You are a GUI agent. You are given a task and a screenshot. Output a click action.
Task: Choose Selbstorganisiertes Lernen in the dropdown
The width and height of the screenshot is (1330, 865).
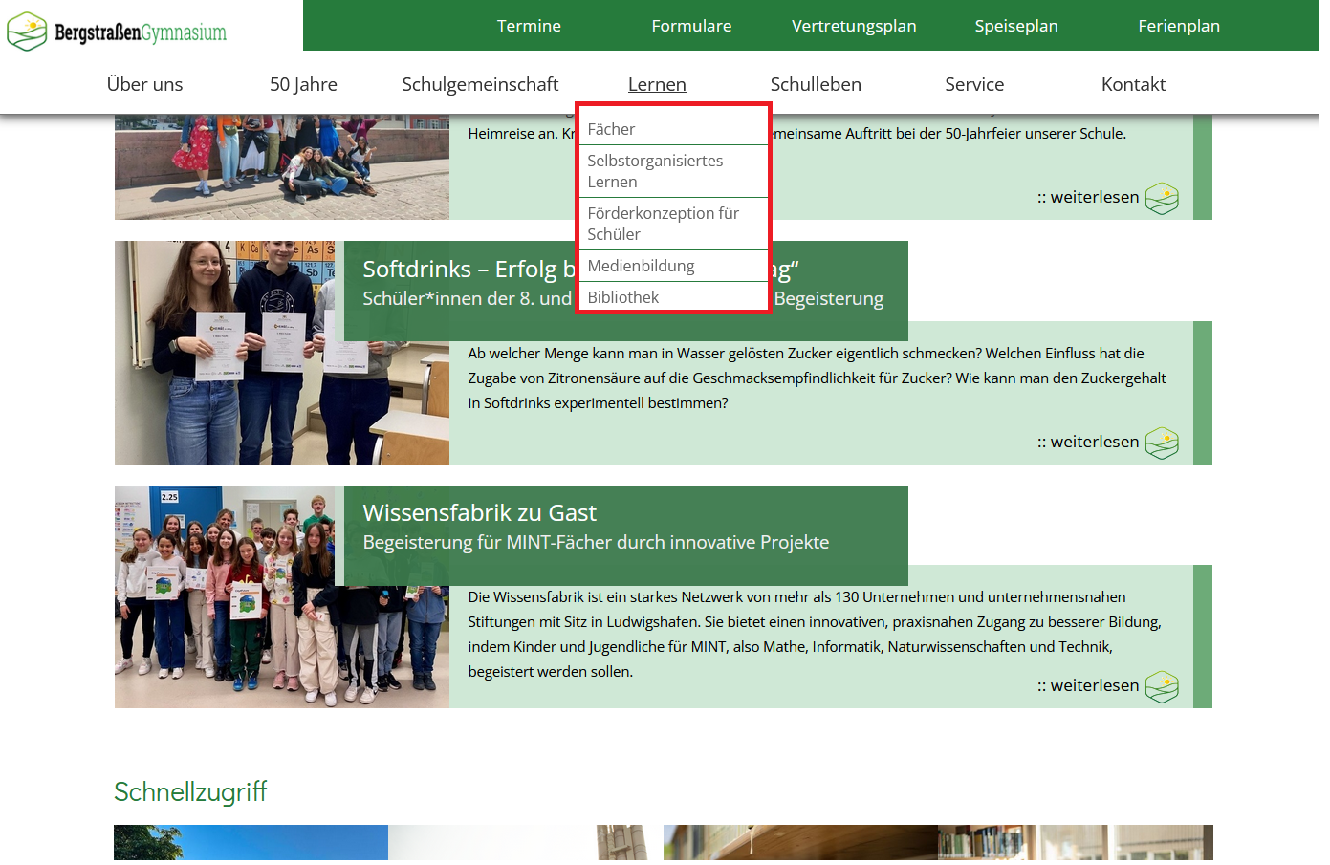(x=655, y=171)
